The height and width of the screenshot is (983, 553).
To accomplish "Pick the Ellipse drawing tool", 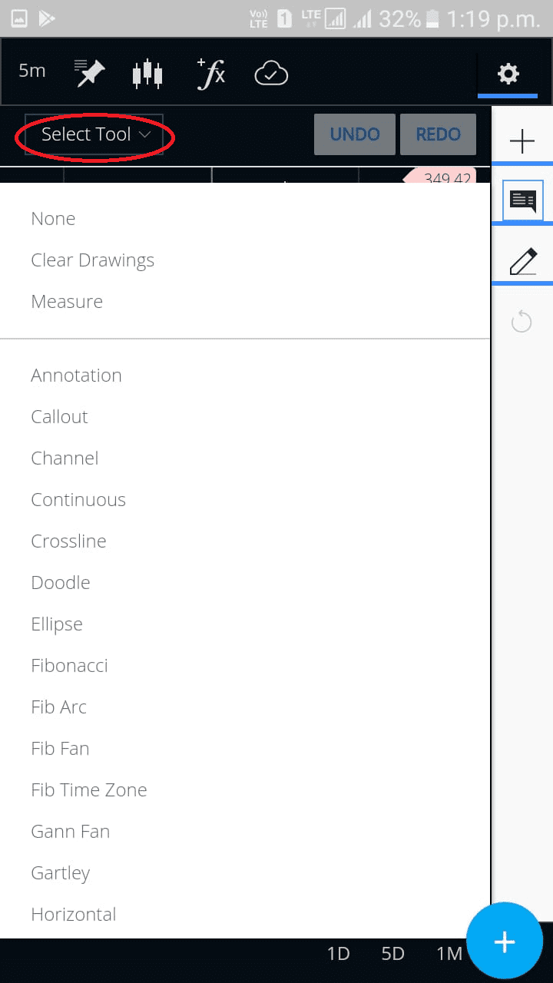I will click(x=56, y=624).
